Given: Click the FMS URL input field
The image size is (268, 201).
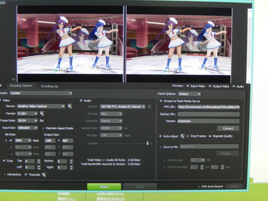Looking at the screenshot, I should pos(209,107).
